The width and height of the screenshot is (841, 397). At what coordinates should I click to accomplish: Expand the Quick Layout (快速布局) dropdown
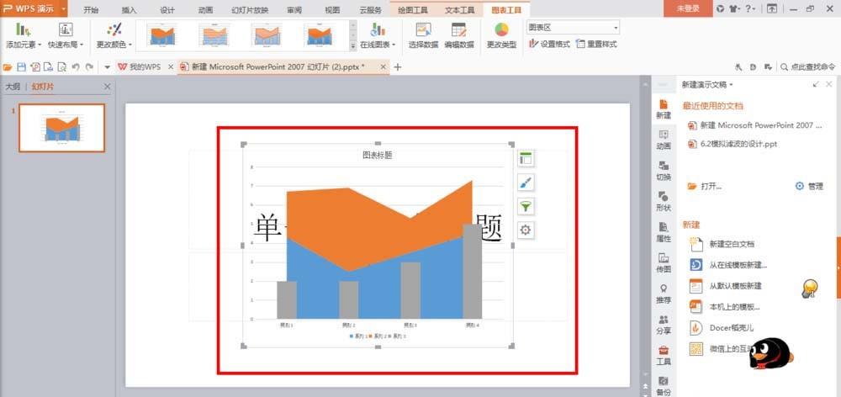tap(66, 45)
